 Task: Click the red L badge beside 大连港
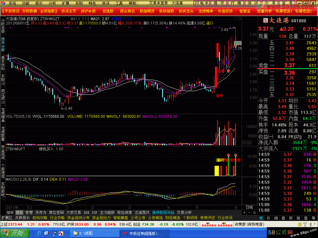coord(266,20)
